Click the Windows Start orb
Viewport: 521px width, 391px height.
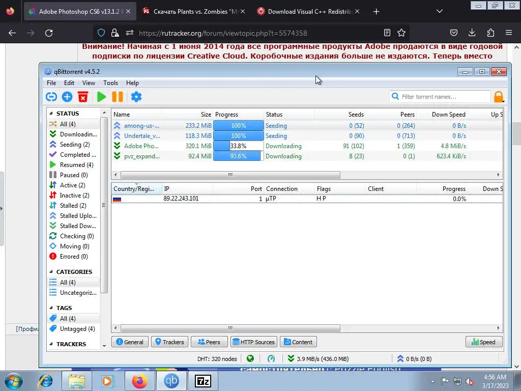[13, 381]
